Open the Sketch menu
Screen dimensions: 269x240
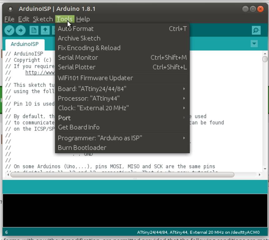click(x=43, y=19)
